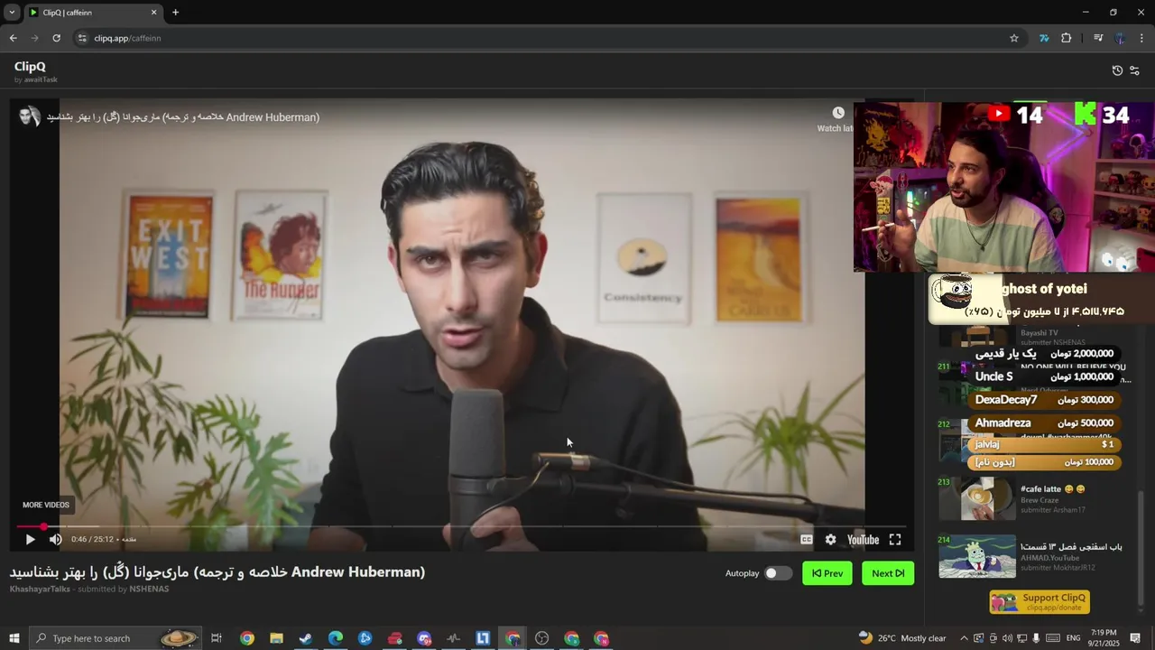
Task: Click queue text 'Brew Craze'
Action: 1039,500
